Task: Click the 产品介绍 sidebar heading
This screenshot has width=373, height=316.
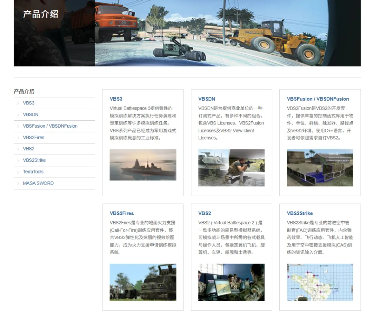Action: coord(24,91)
